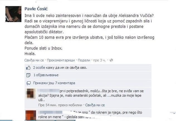Screen dimensions: 176x121
Task: Click the shares note icon
Action: tap(28, 75)
